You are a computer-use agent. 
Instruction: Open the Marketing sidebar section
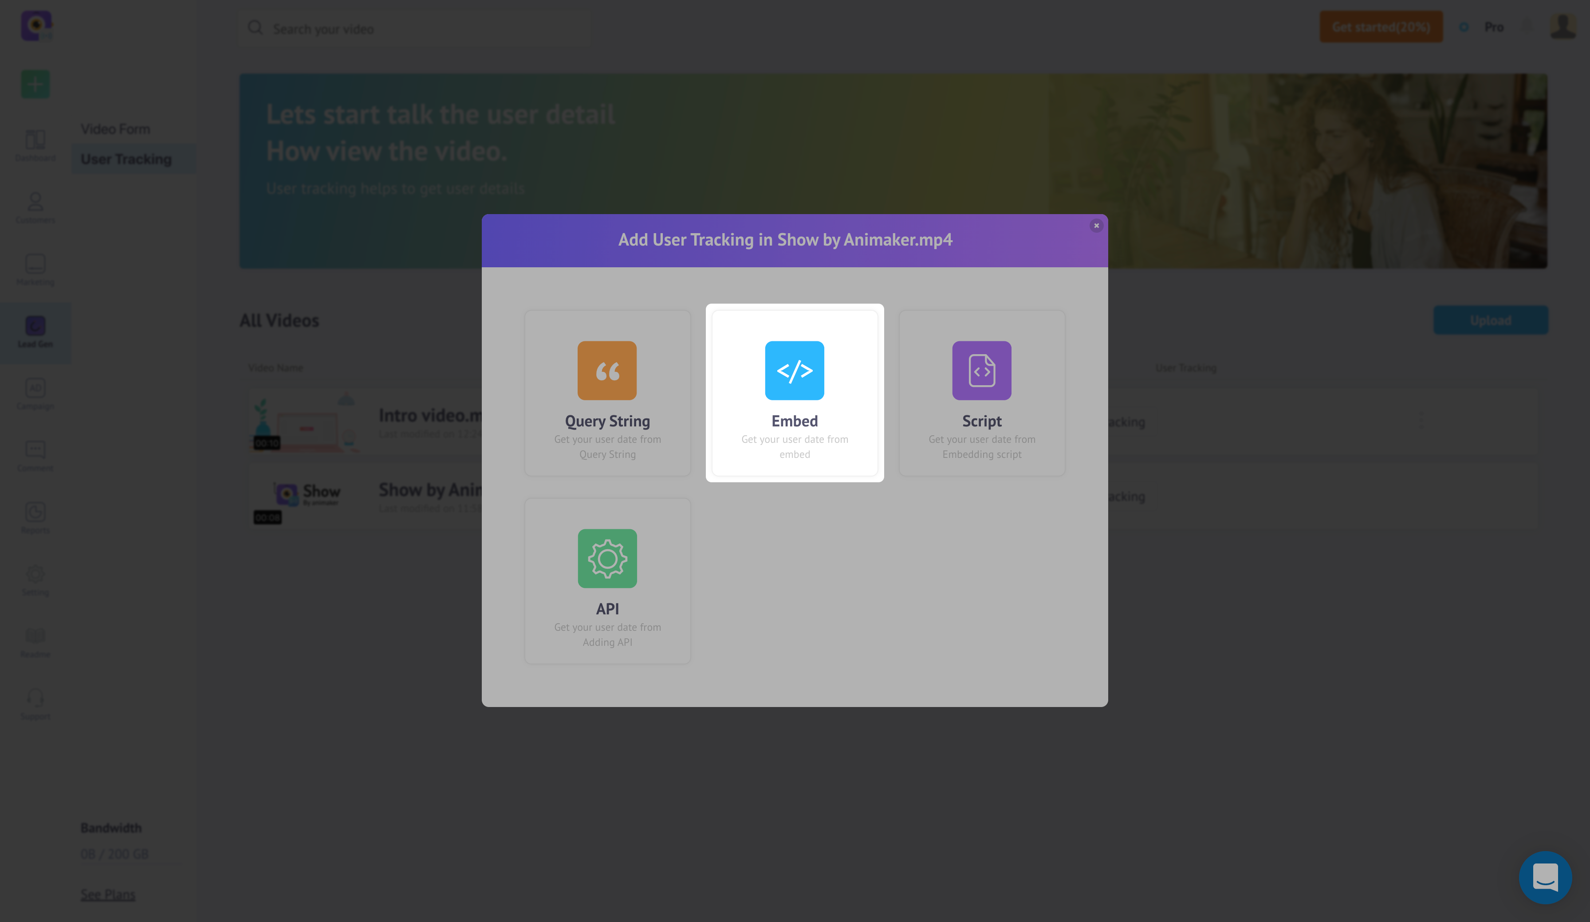35,269
